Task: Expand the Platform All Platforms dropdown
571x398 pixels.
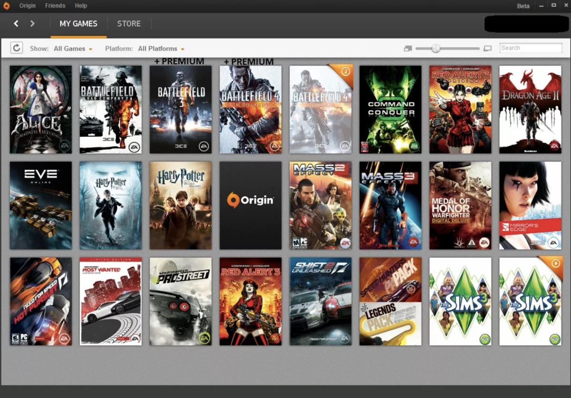Action: tap(161, 49)
